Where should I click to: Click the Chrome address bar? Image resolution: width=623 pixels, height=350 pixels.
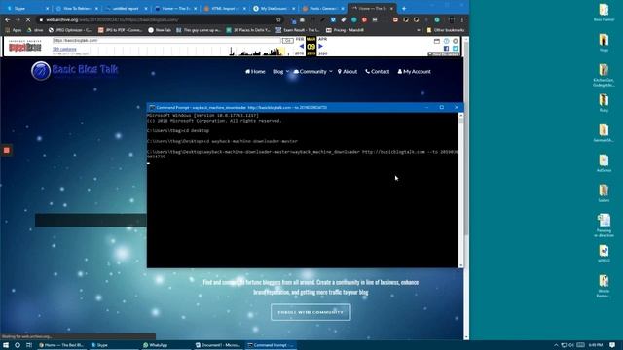tap(159, 19)
